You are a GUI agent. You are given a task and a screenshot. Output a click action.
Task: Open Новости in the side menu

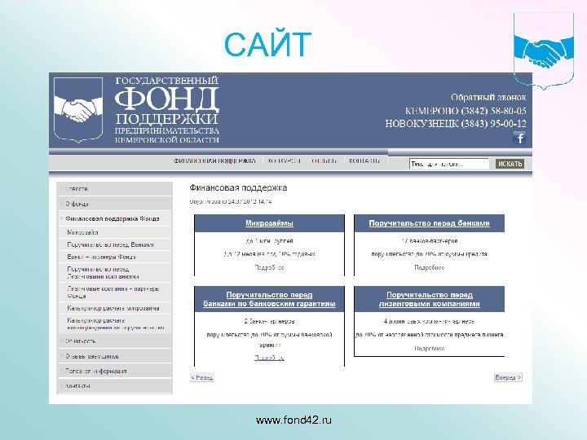coord(115,189)
